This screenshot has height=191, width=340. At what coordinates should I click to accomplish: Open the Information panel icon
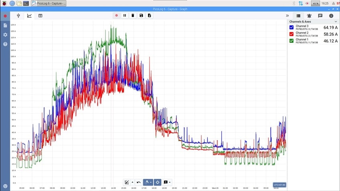coord(331,16)
